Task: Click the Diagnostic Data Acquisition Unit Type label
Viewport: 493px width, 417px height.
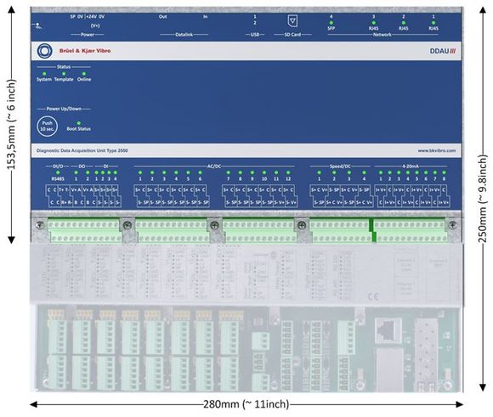Action: point(82,150)
